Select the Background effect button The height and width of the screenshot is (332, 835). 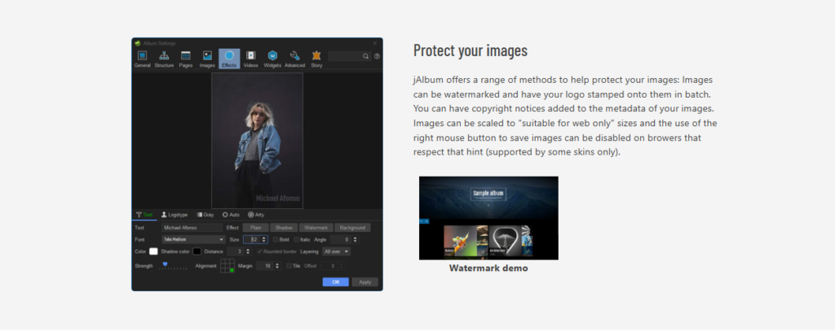click(x=352, y=227)
